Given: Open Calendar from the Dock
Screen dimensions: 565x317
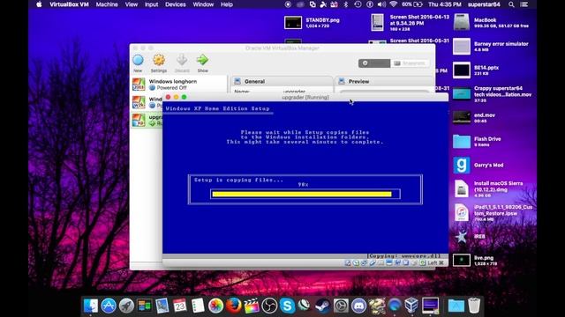Looking at the screenshot, I should [x=180, y=306].
